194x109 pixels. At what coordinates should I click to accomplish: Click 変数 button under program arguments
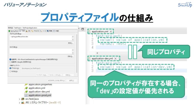[x=71, y=43]
